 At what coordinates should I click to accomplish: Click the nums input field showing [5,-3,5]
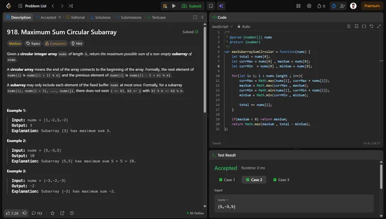[294, 204]
